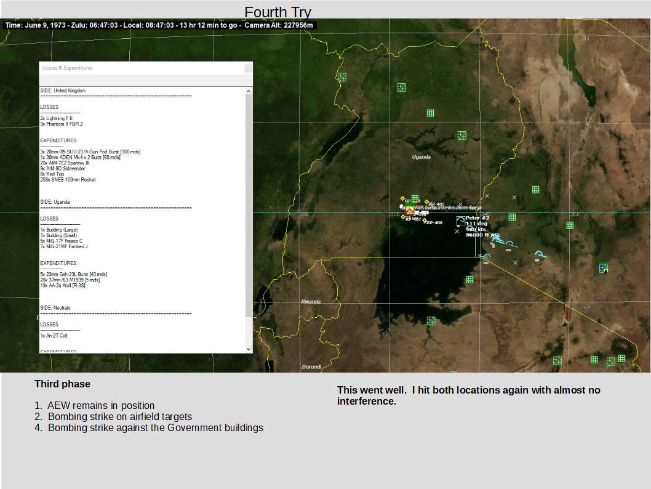The height and width of the screenshot is (489, 651).
Task: Click the '5x 23mm Gsh-23L Burst' row
Action: 73,274
